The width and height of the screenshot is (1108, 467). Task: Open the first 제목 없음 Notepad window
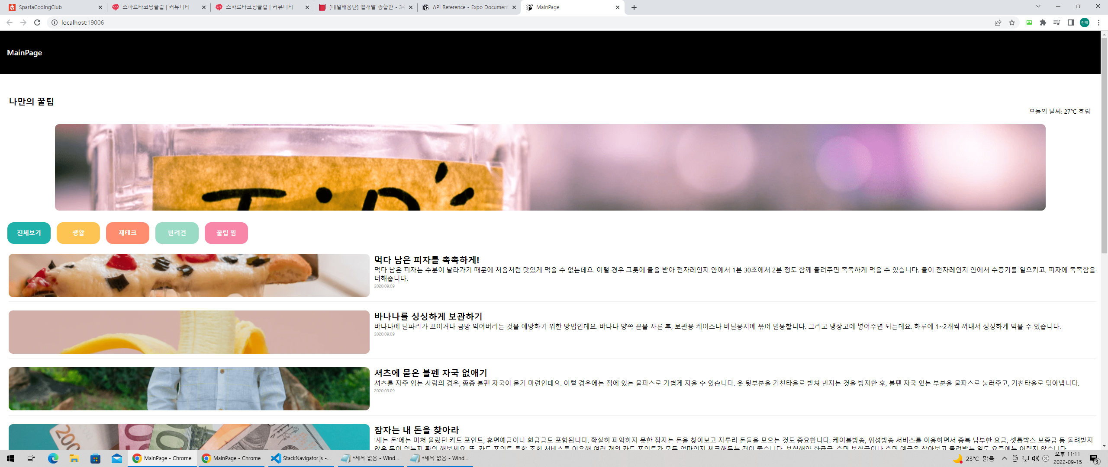click(x=370, y=458)
